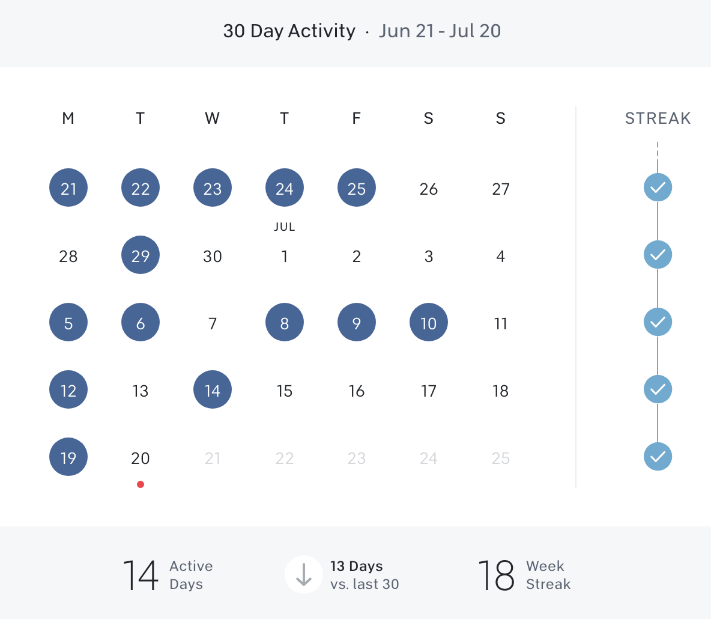Open the 18 Week Streak stat

click(524, 575)
